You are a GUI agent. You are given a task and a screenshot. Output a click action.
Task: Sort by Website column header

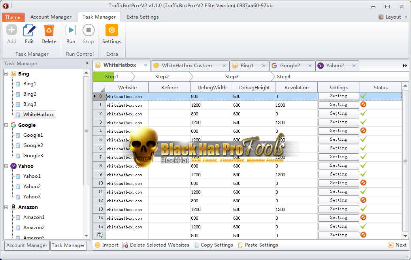coord(127,88)
